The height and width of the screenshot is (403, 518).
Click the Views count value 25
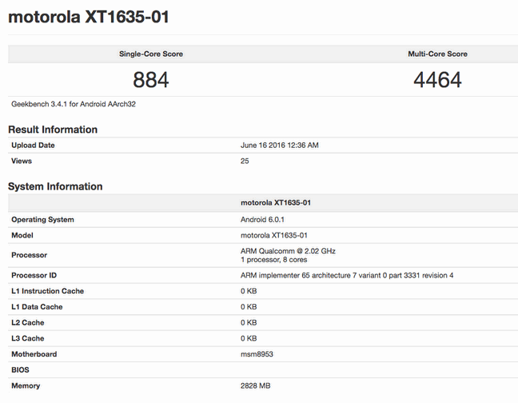[x=245, y=162]
